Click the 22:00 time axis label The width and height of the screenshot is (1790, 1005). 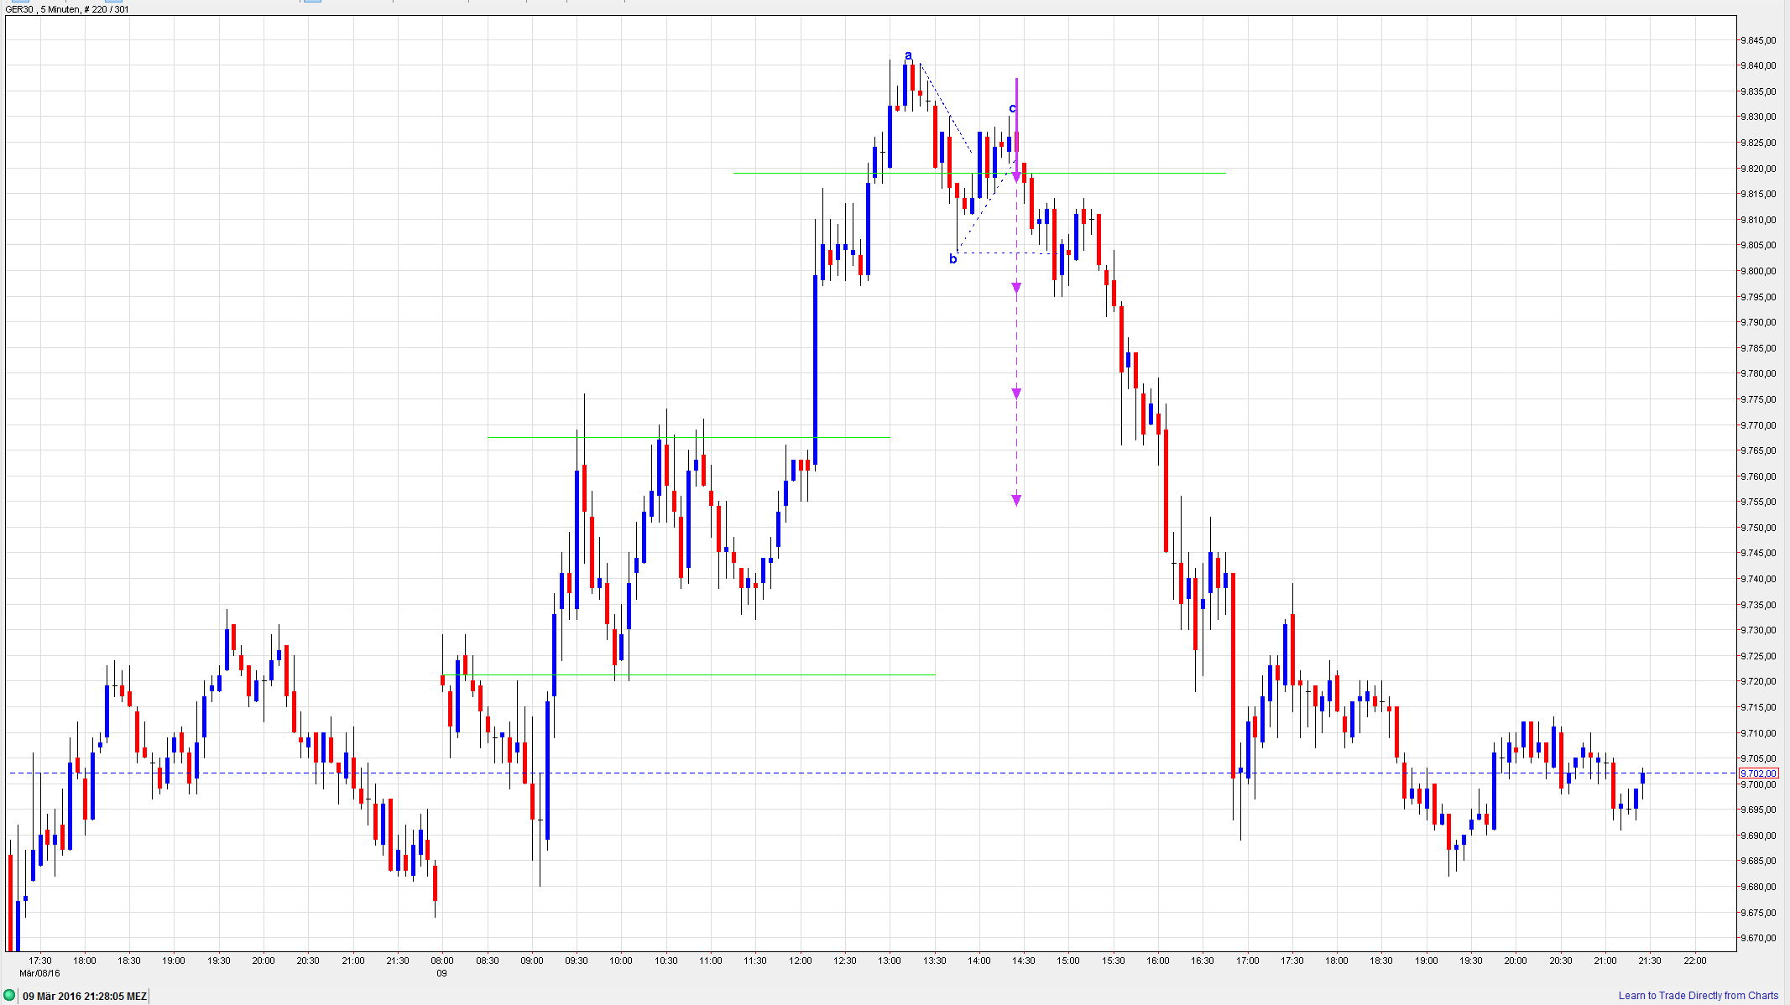coord(1694,961)
